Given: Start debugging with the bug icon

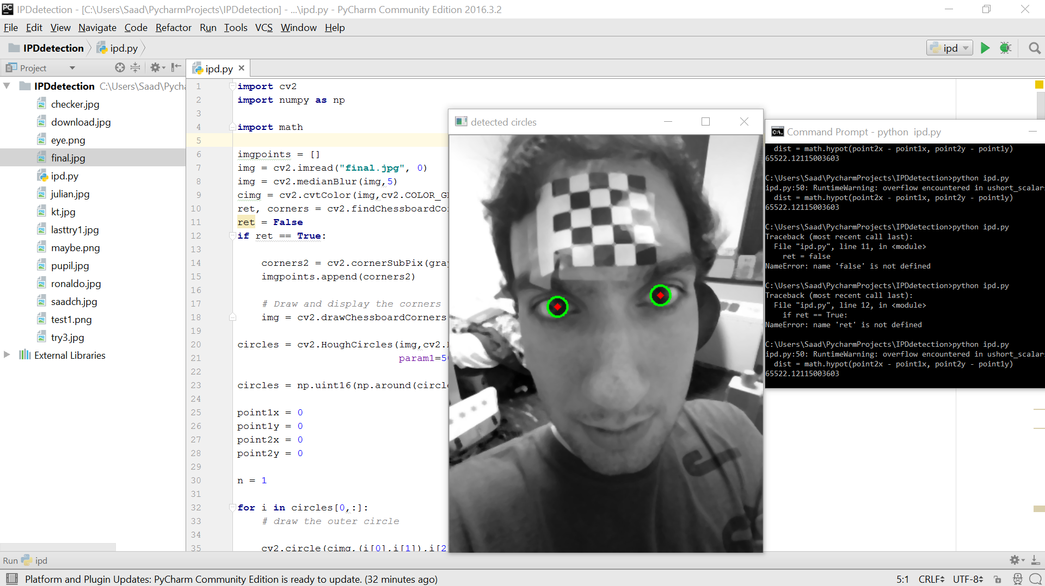Looking at the screenshot, I should tap(1005, 48).
